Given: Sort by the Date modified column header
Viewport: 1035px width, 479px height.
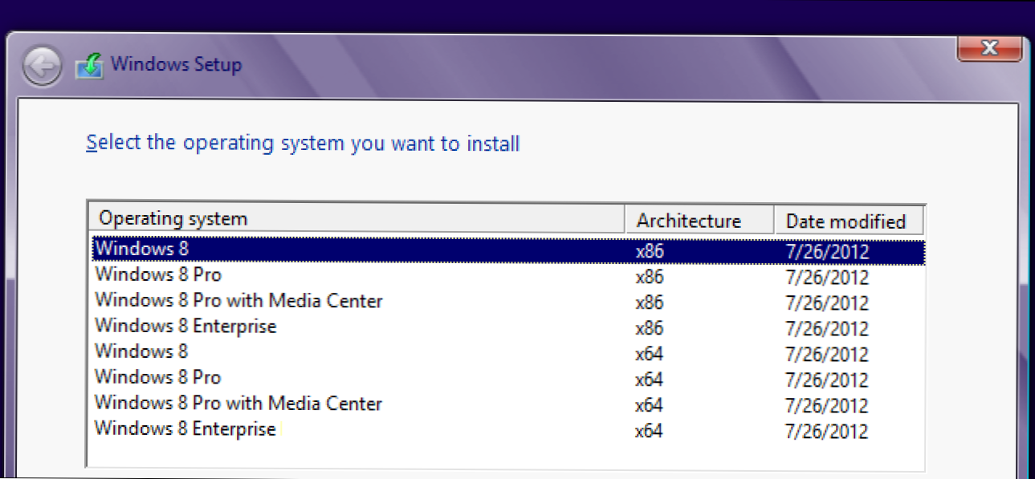Looking at the screenshot, I should coord(846,221).
